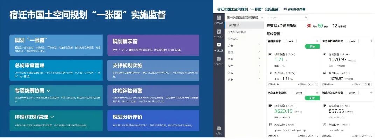Click the tag button beside 永久基本农田 title
The image size is (378, 139).
click(x=299, y=93)
